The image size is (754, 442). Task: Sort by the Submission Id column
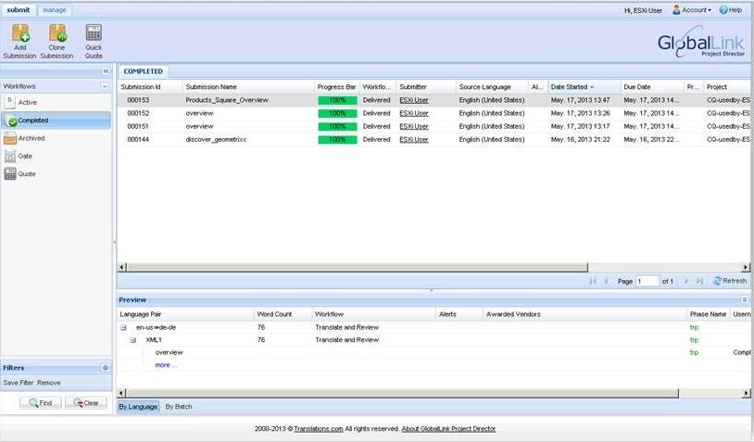coord(149,87)
